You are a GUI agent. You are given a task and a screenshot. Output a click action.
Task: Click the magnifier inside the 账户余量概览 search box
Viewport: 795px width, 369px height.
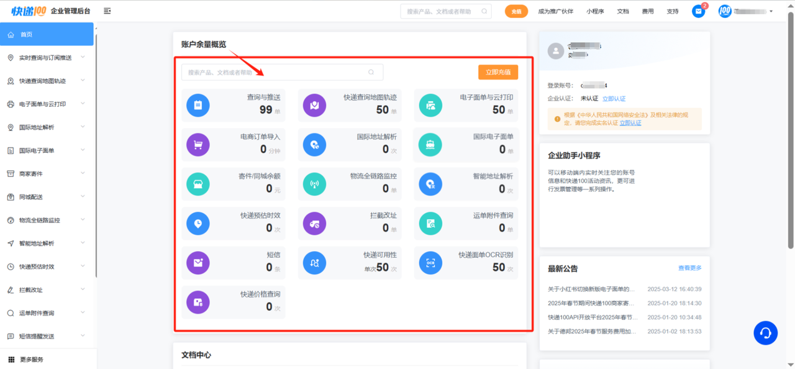(x=371, y=72)
